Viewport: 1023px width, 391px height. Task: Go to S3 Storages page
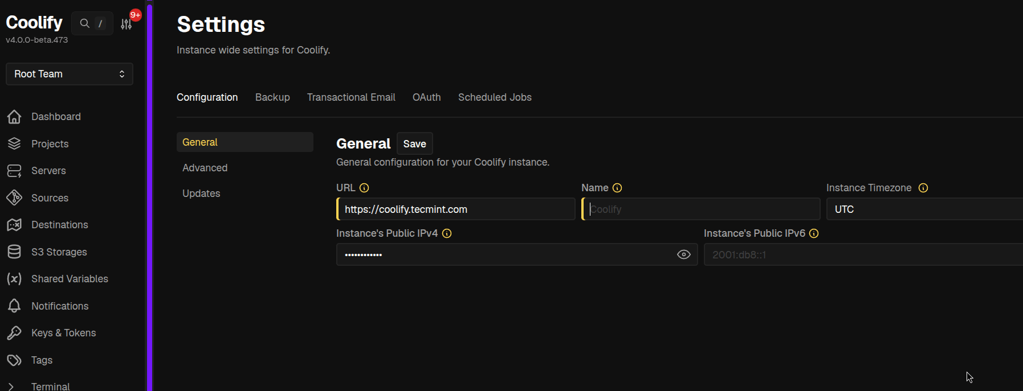(59, 252)
